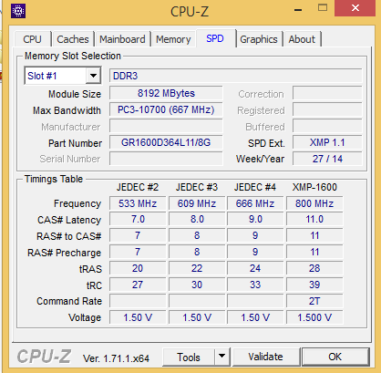Select the SPD tab
Viewport: 381px width, 373px height.
pos(215,38)
